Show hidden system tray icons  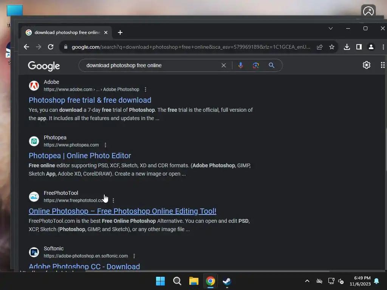pos(307,281)
